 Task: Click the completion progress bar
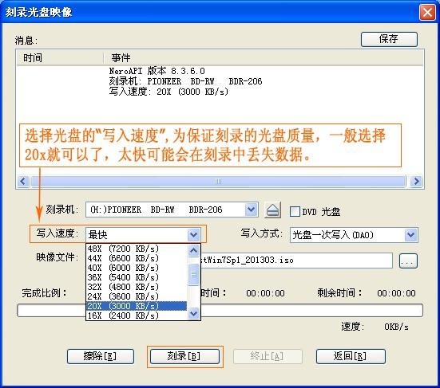pyautogui.click(x=220, y=311)
